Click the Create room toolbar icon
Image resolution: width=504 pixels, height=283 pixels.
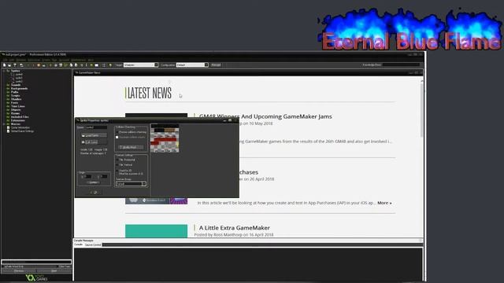pyautogui.click(x=96, y=65)
